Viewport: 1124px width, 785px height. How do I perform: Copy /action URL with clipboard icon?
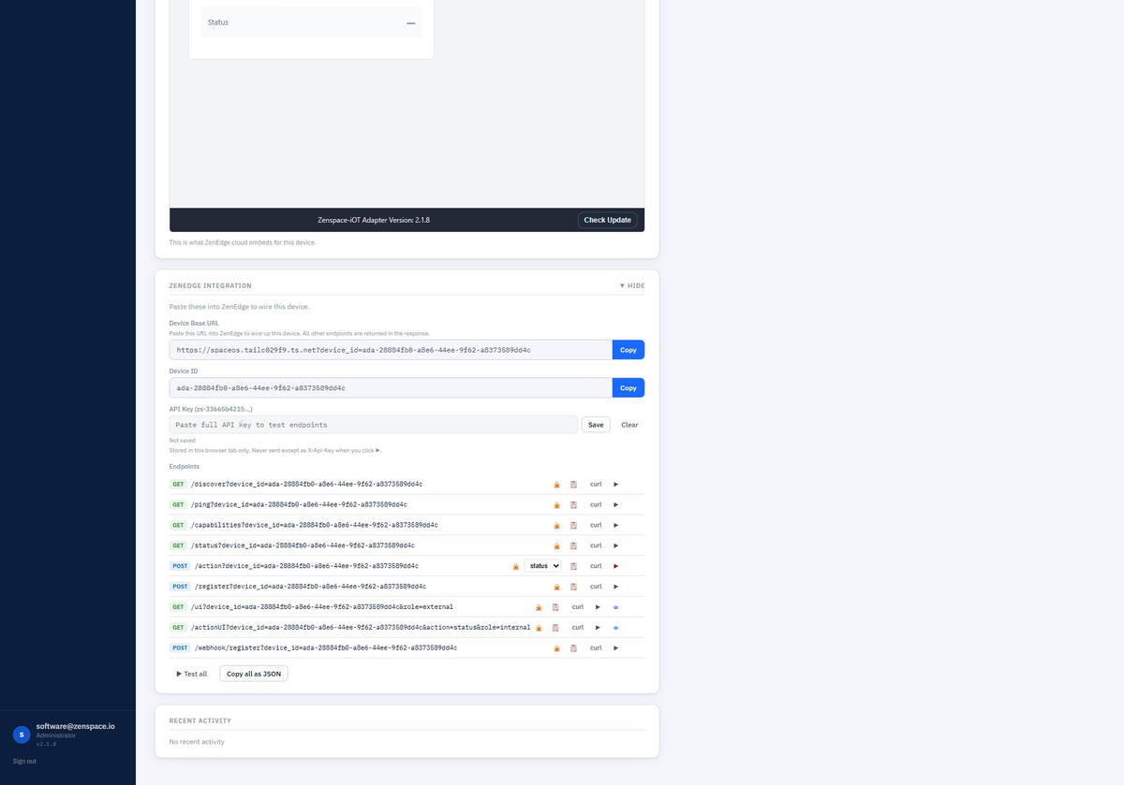pyautogui.click(x=573, y=566)
